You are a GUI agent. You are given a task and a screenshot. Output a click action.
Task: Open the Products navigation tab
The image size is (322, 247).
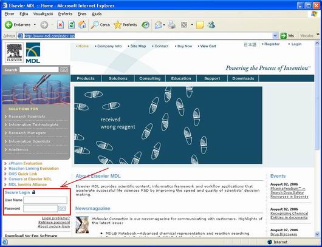point(86,78)
